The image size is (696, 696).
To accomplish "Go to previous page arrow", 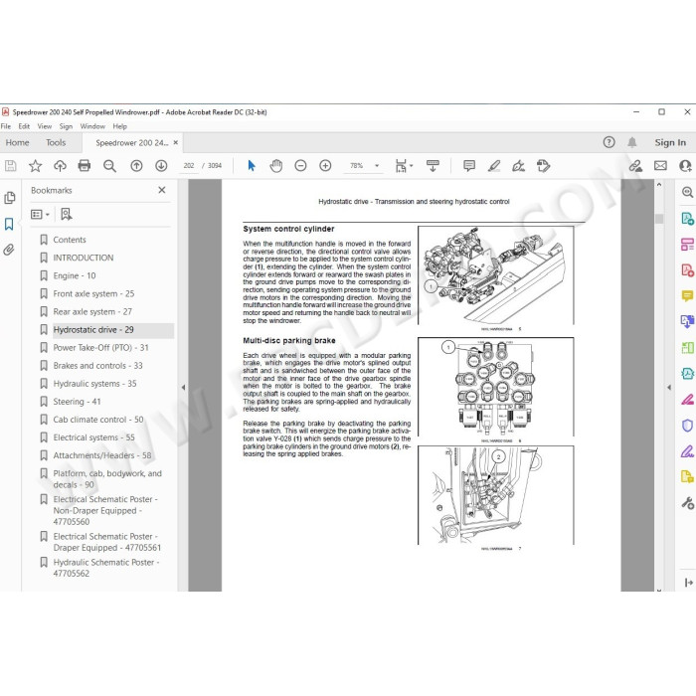I will tap(136, 166).
